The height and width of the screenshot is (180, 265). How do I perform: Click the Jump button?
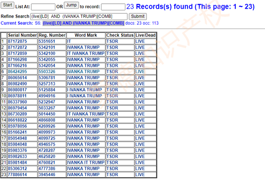(71, 5)
